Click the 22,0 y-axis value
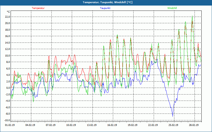Screen dimensions: 212x132 pyautogui.click(x=7, y=17)
